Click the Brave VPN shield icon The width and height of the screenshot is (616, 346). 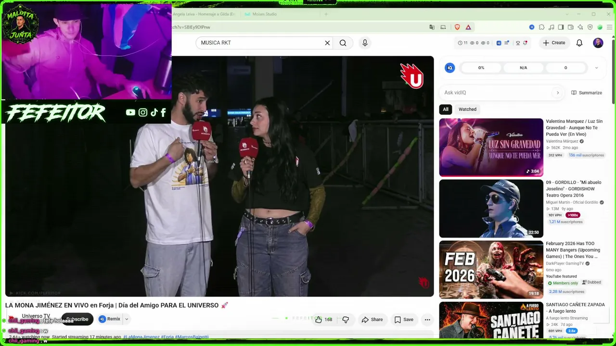point(590,27)
